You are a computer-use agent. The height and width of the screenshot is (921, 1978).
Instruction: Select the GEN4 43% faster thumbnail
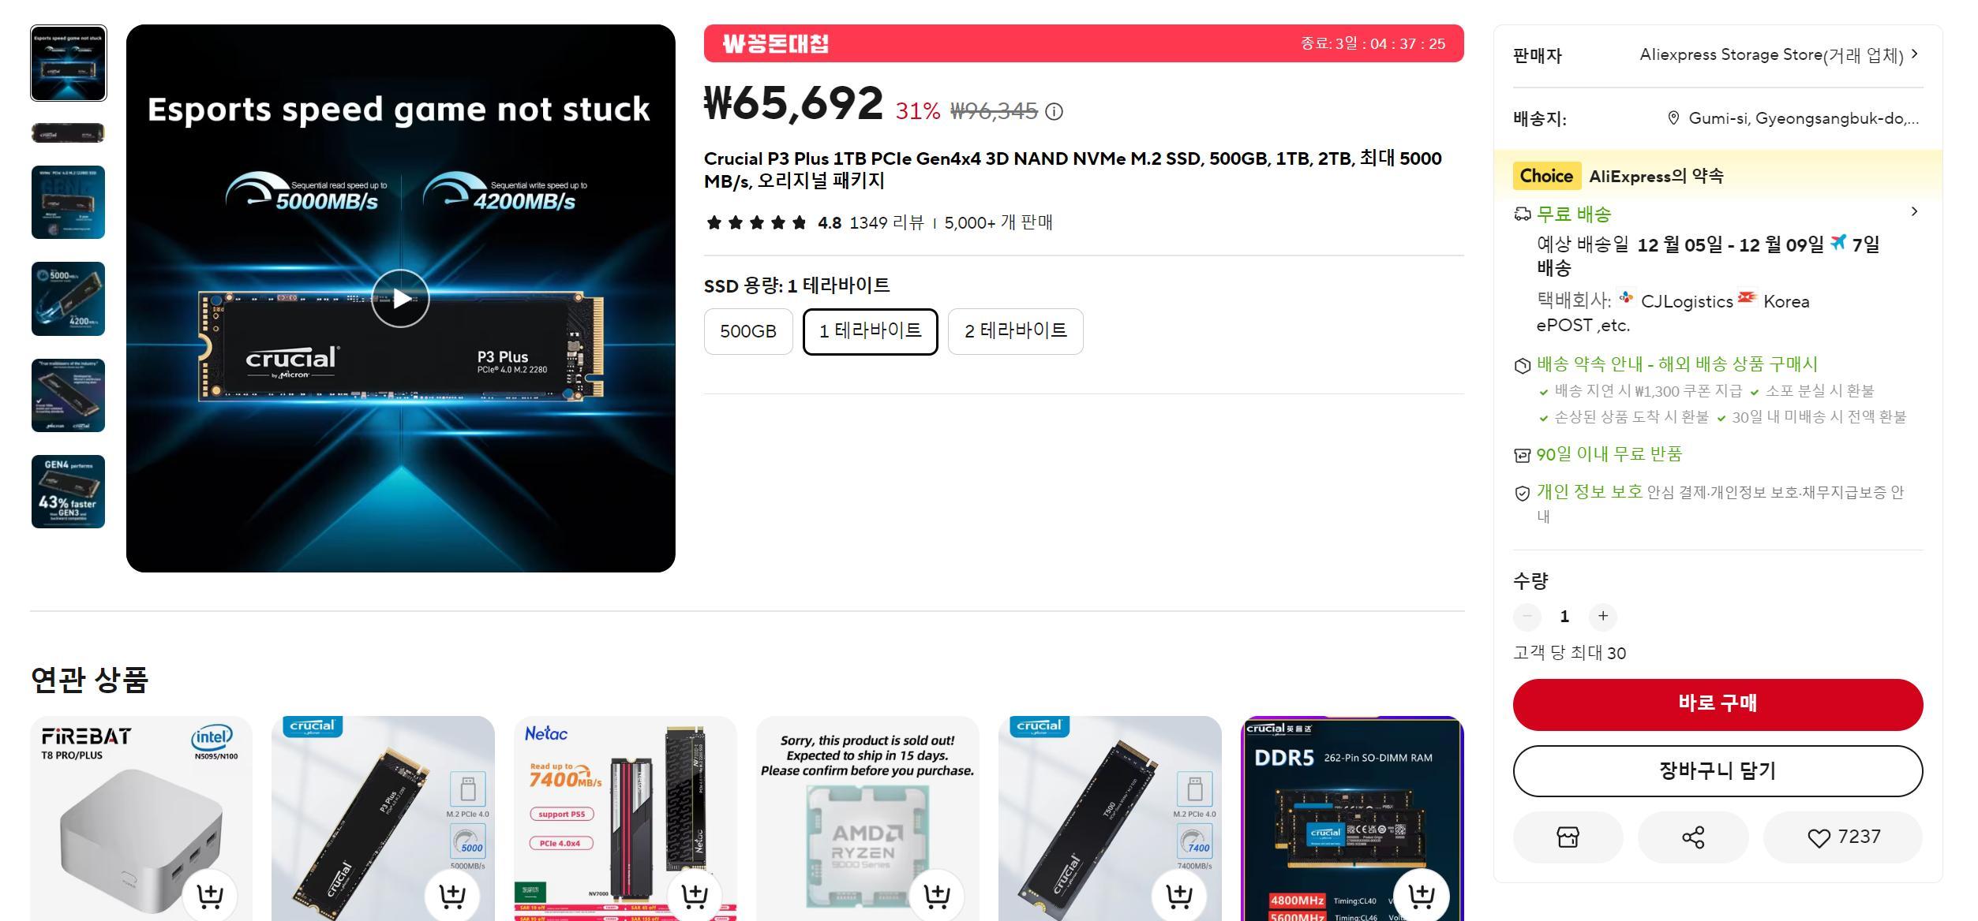68,491
